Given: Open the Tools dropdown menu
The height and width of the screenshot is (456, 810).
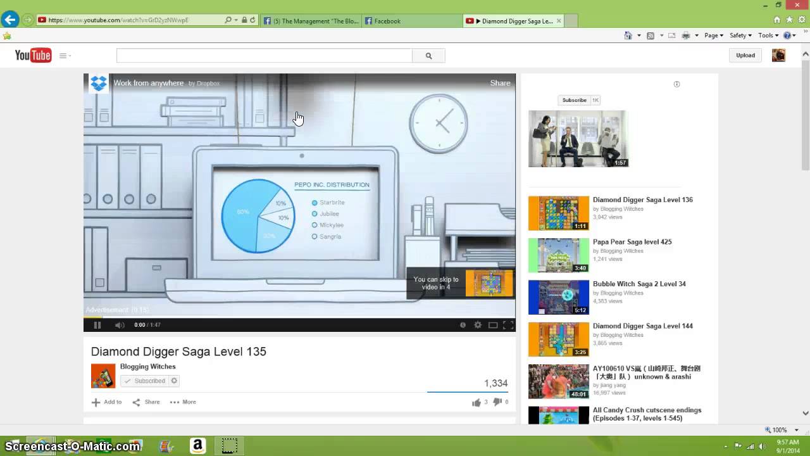Looking at the screenshot, I should (x=768, y=35).
